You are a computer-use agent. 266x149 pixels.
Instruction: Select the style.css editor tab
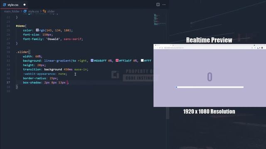click(14, 5)
